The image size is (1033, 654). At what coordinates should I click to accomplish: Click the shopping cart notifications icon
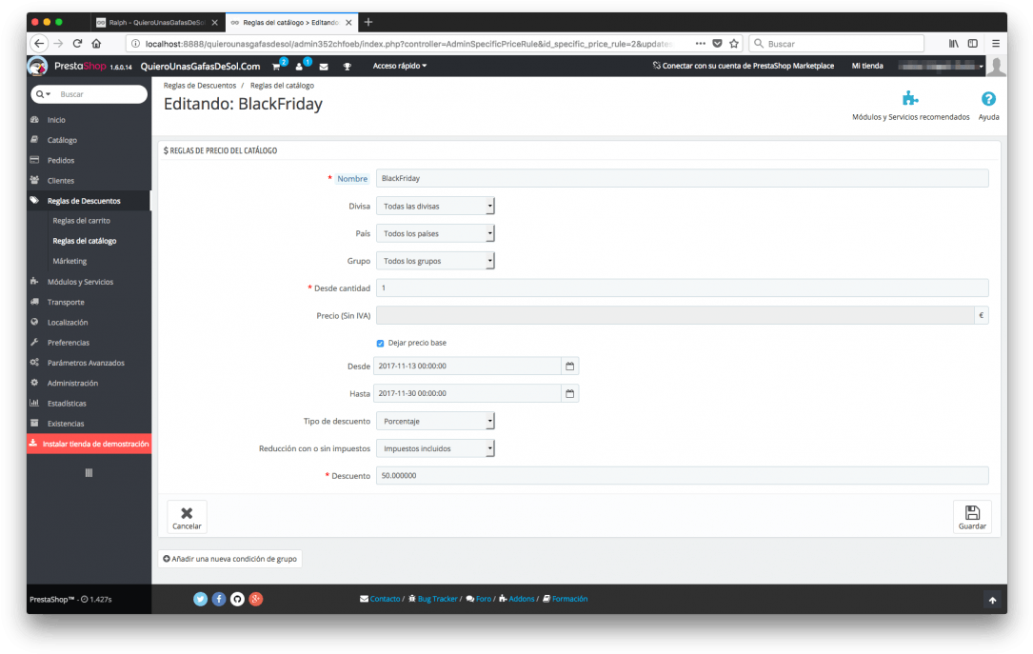pyautogui.click(x=277, y=67)
